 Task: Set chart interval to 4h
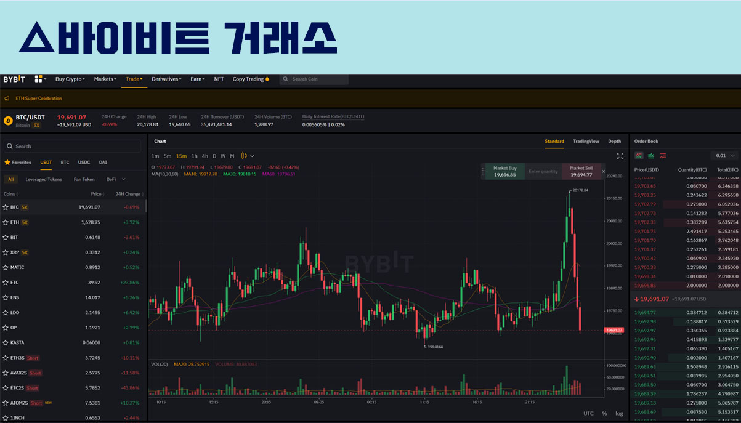(205, 156)
